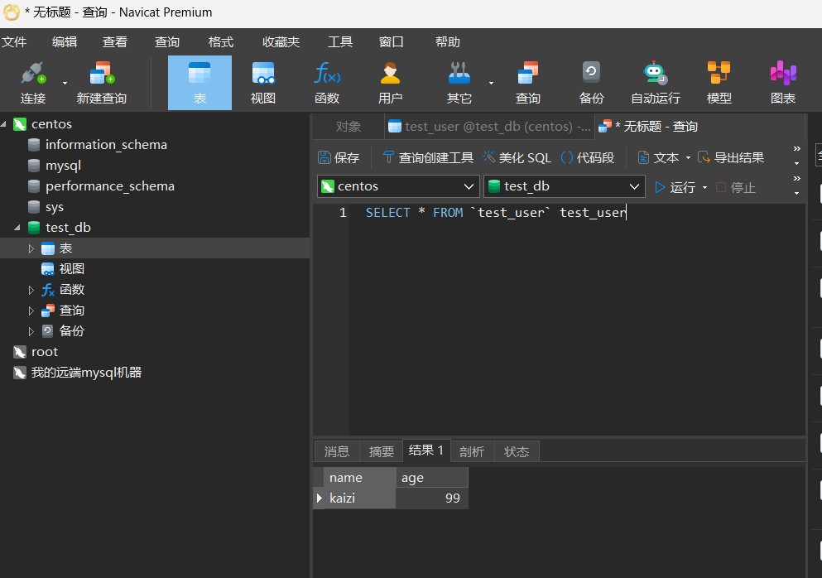Image resolution: width=822 pixels, height=578 pixels.
Task: Expand the 函数 node under test_db
Action: [x=31, y=290]
